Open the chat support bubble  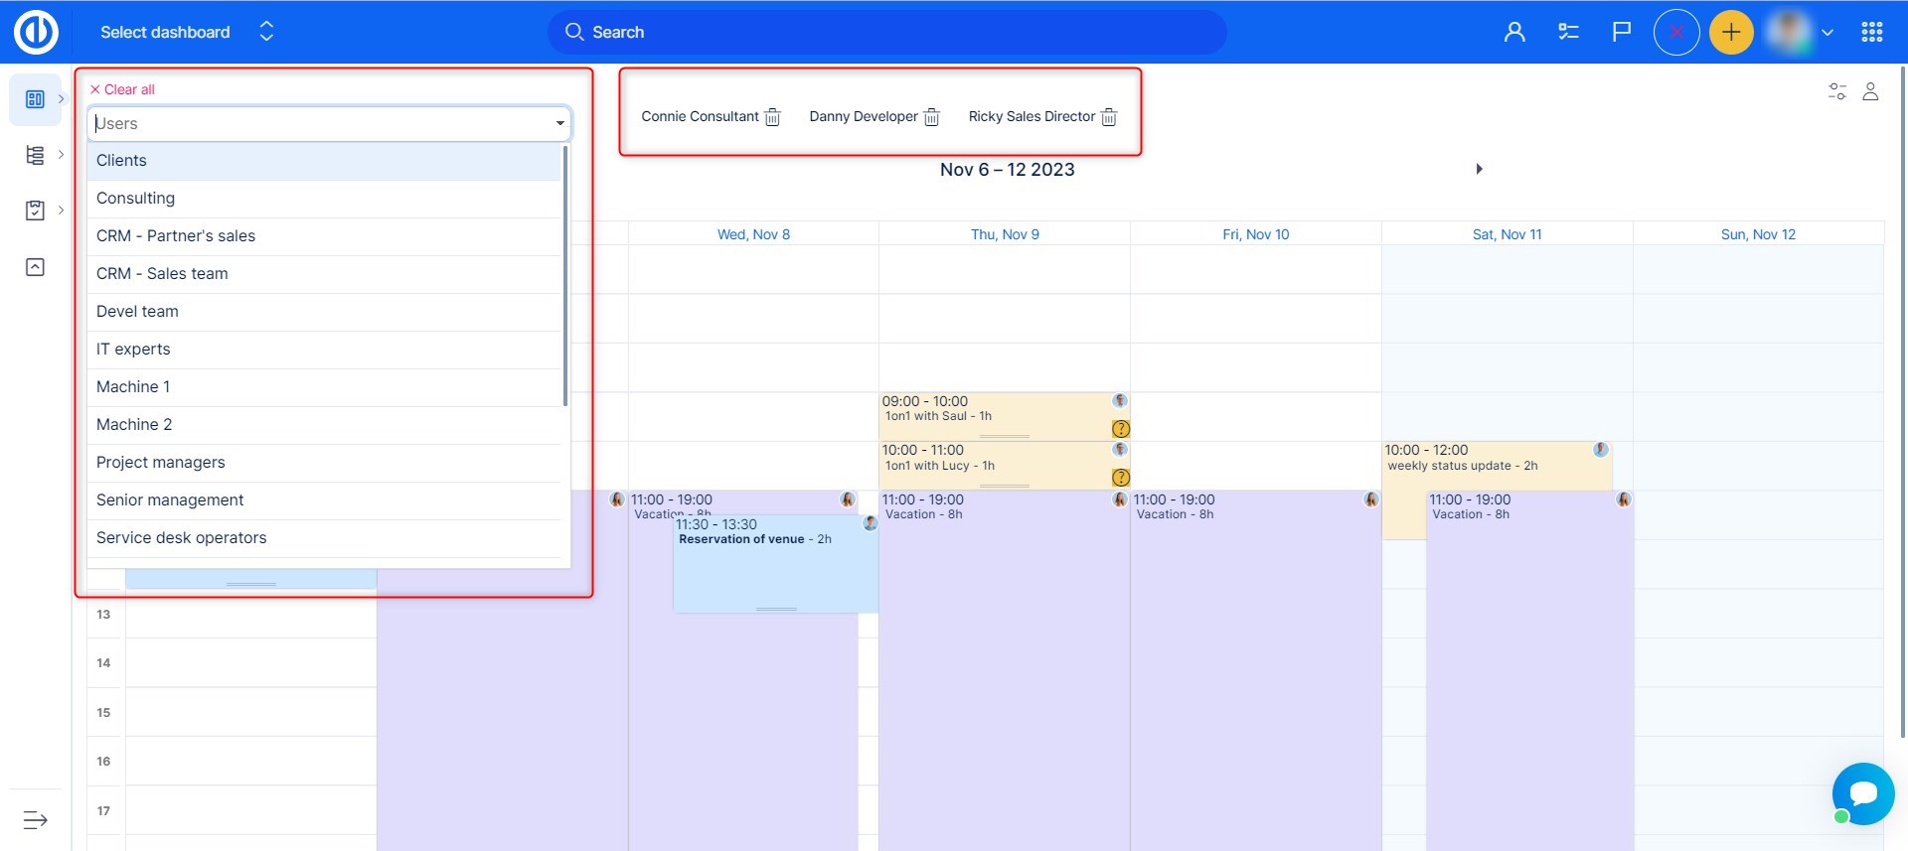coord(1862,792)
